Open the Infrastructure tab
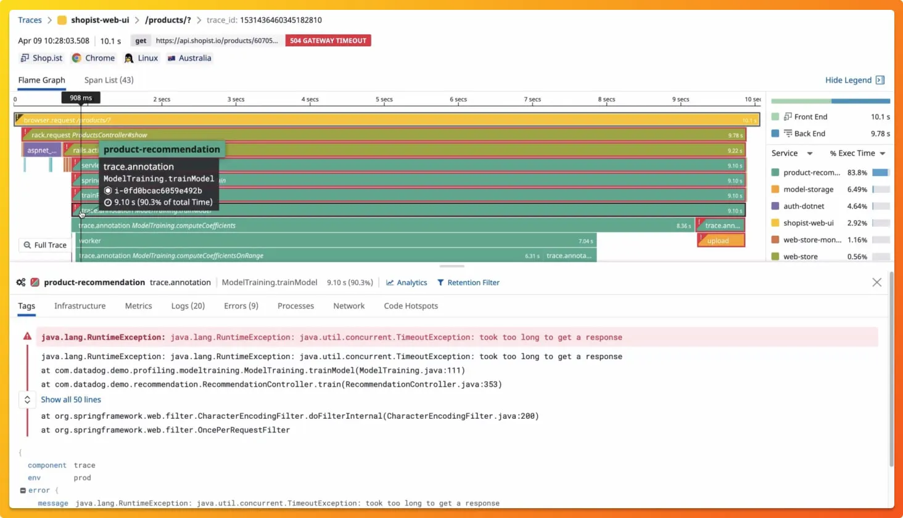 (x=80, y=306)
